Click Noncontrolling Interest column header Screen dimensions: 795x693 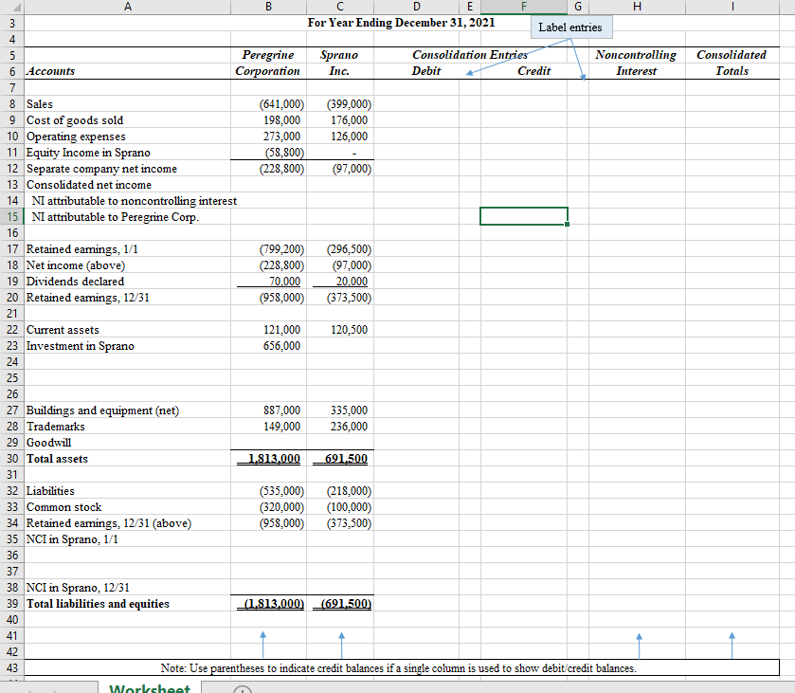637,63
